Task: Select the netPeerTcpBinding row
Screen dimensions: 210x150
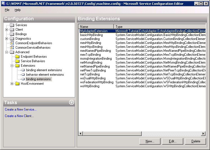Action: pos(142,70)
